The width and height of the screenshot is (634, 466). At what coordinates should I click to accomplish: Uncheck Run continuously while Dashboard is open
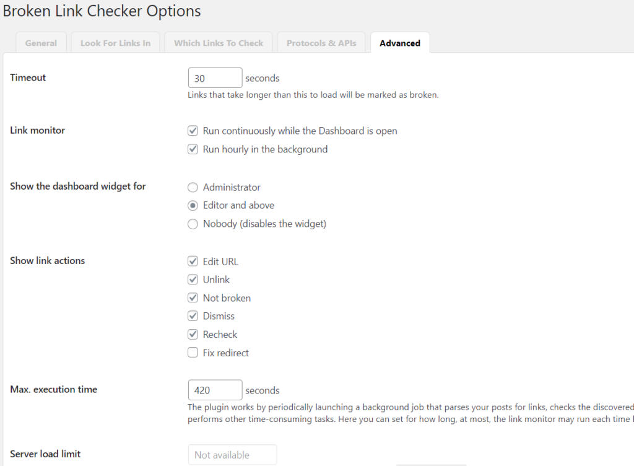193,131
